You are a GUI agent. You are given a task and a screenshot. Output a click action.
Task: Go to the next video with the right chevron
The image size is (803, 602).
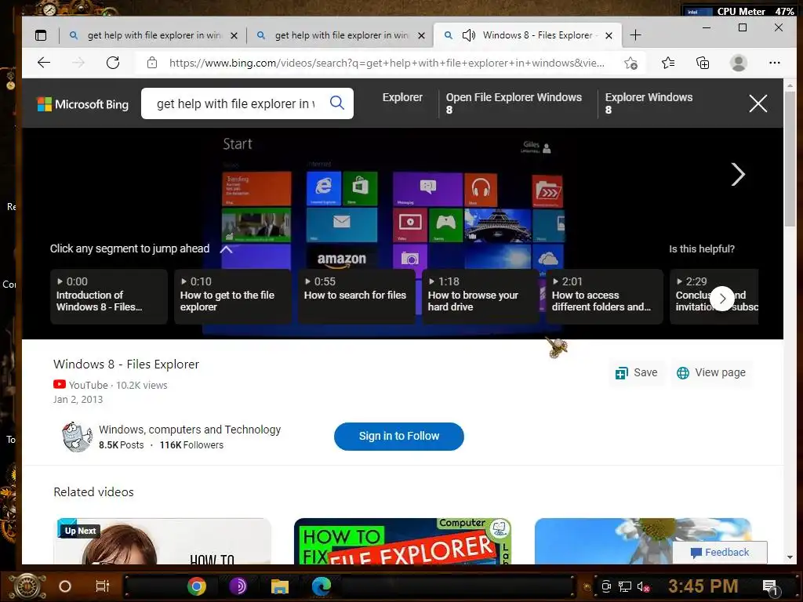(x=738, y=175)
